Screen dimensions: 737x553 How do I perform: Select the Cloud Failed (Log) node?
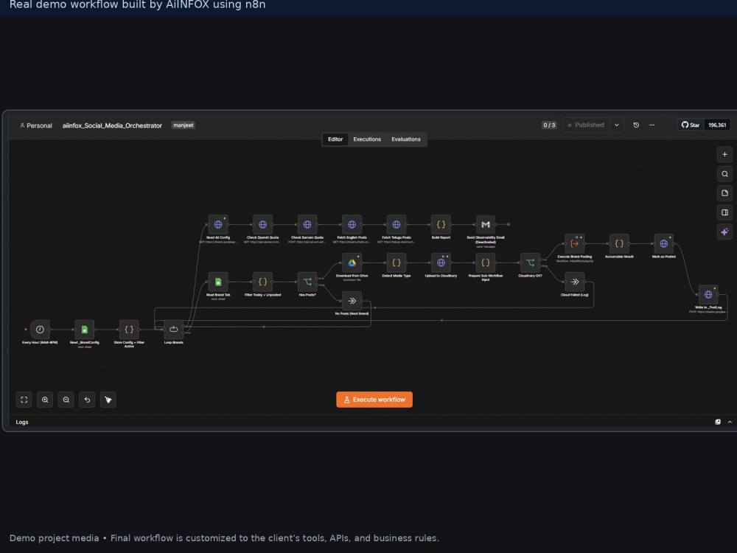tap(574, 282)
